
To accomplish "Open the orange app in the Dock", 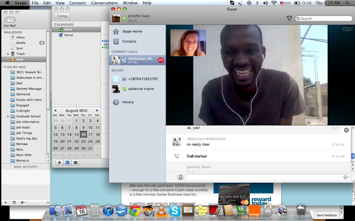I will (x=254, y=211).
